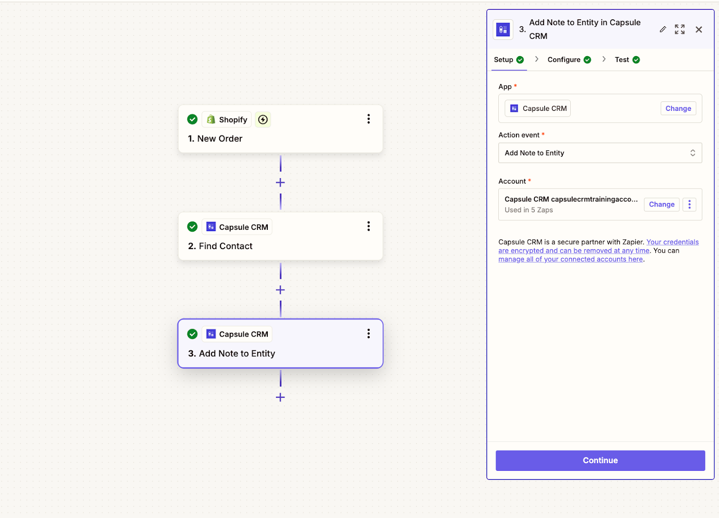The width and height of the screenshot is (719, 518).
Task: Rename the step with the pencil icon
Action: 663,30
